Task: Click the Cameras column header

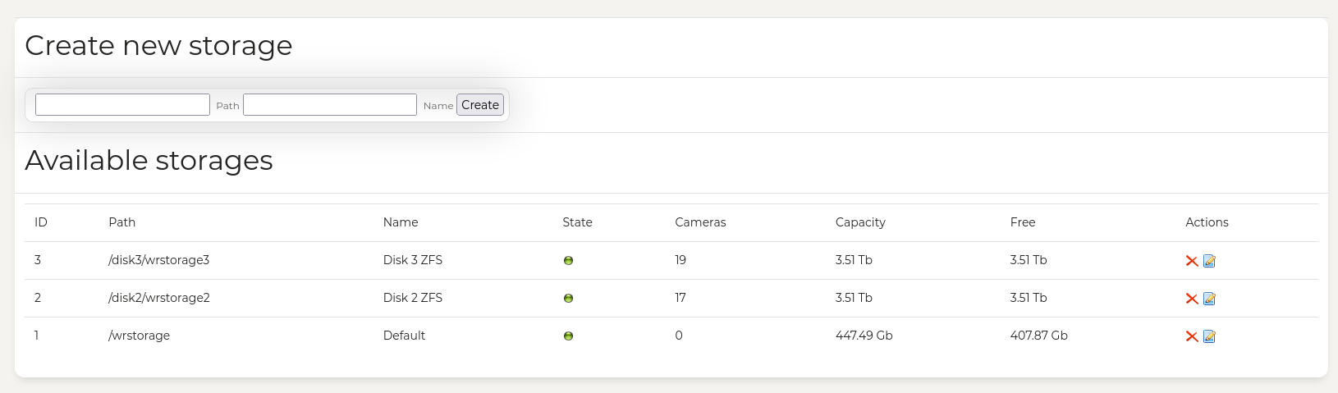Action: click(x=700, y=222)
